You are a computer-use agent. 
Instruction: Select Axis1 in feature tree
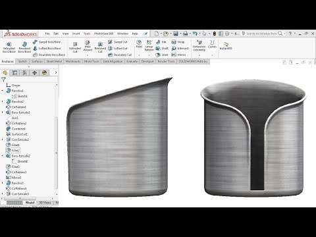(13, 118)
